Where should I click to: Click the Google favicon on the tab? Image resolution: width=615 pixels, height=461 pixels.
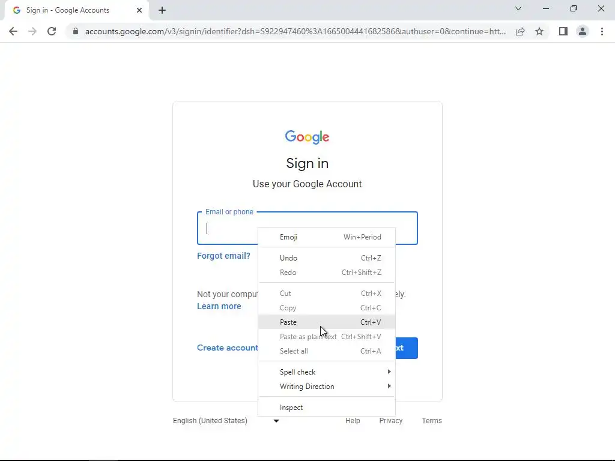click(16, 10)
